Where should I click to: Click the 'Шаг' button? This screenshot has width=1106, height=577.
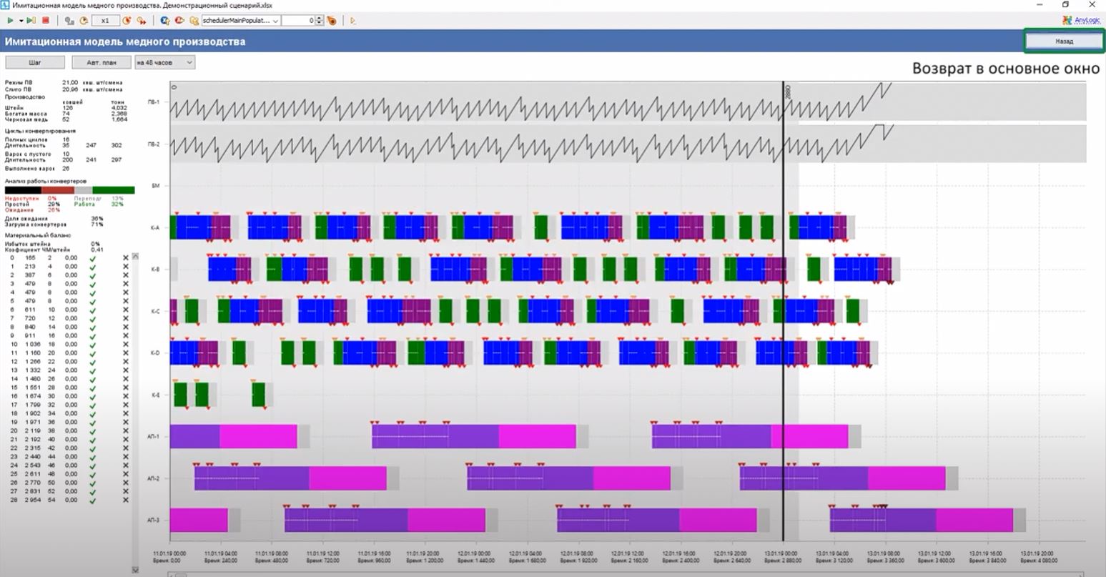35,62
